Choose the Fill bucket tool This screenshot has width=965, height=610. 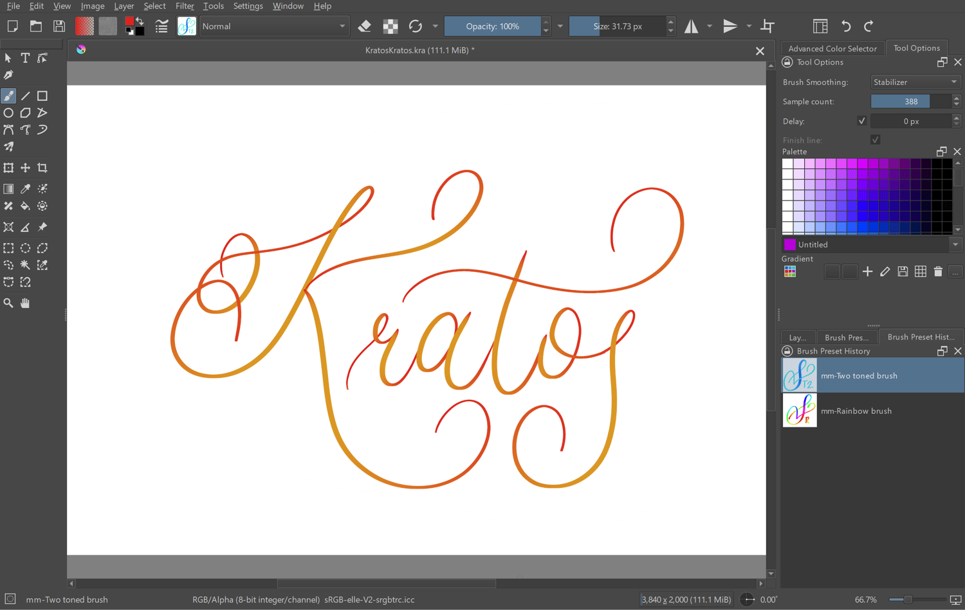[25, 206]
